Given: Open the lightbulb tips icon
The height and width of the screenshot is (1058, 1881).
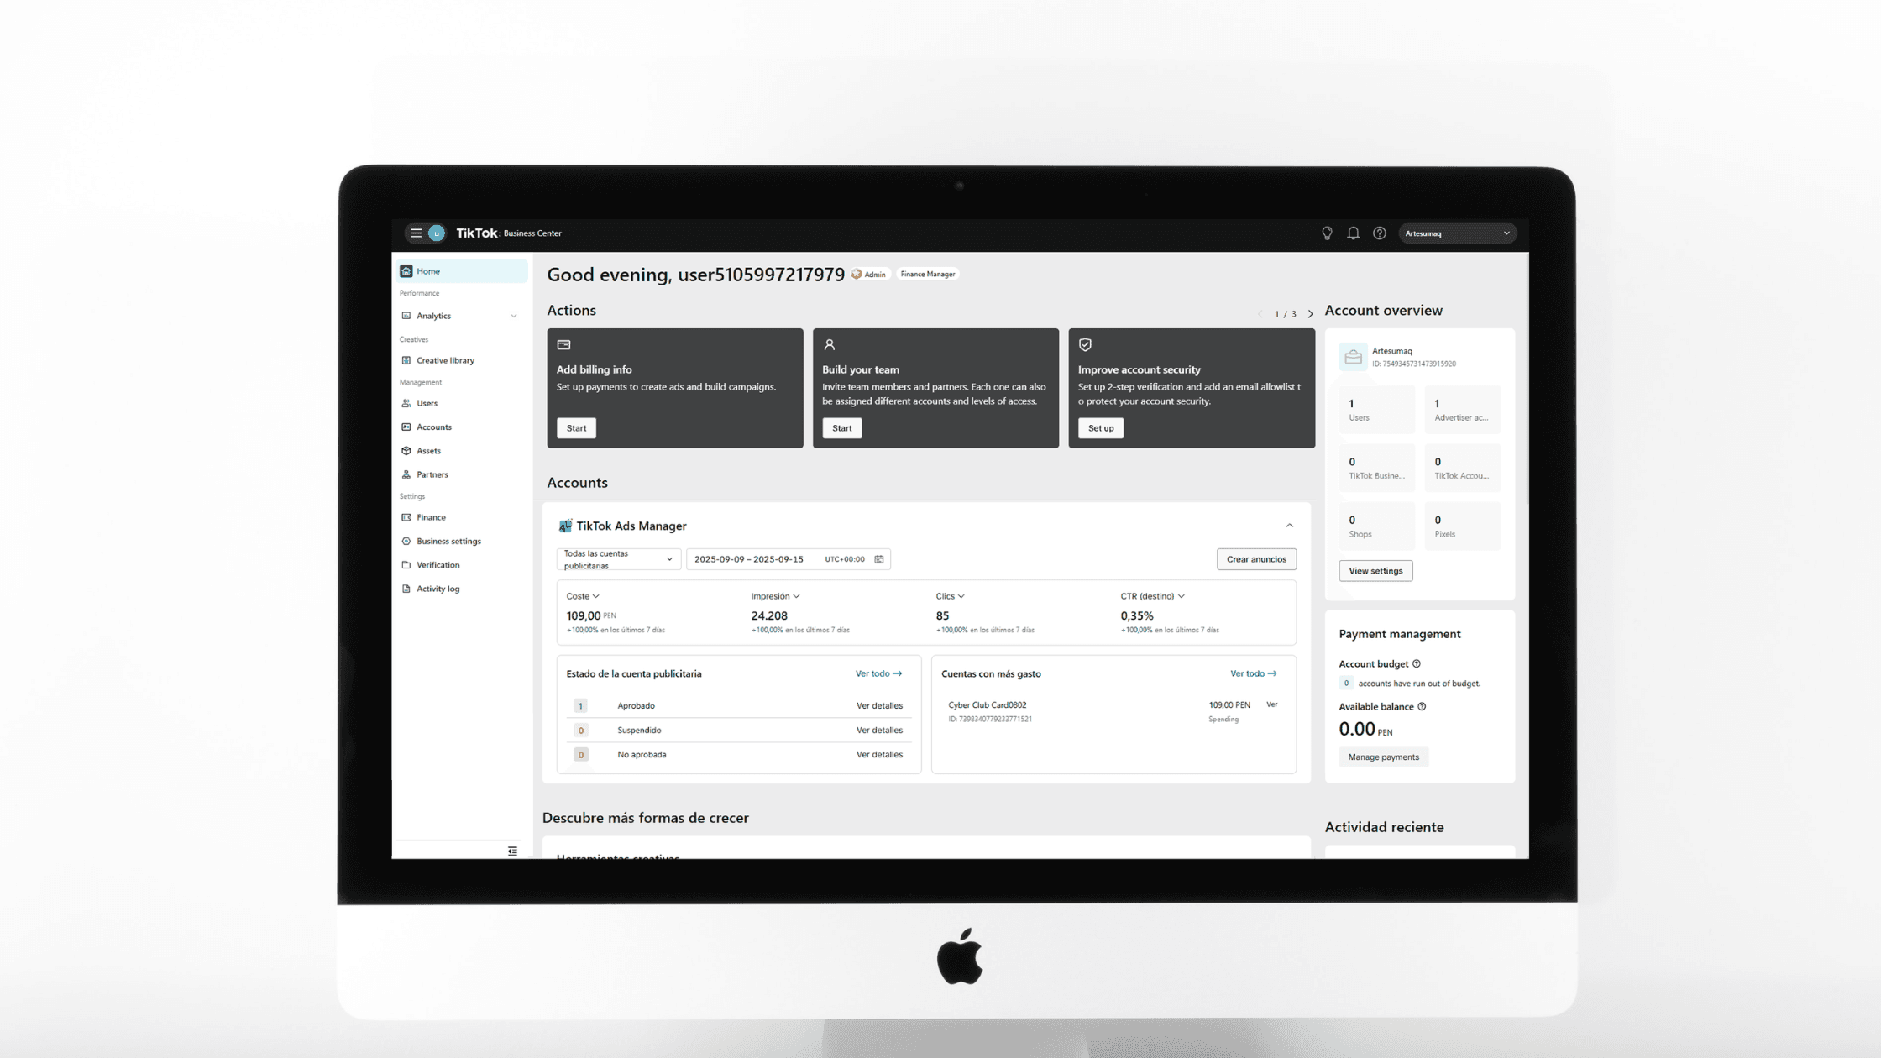Looking at the screenshot, I should [1327, 233].
